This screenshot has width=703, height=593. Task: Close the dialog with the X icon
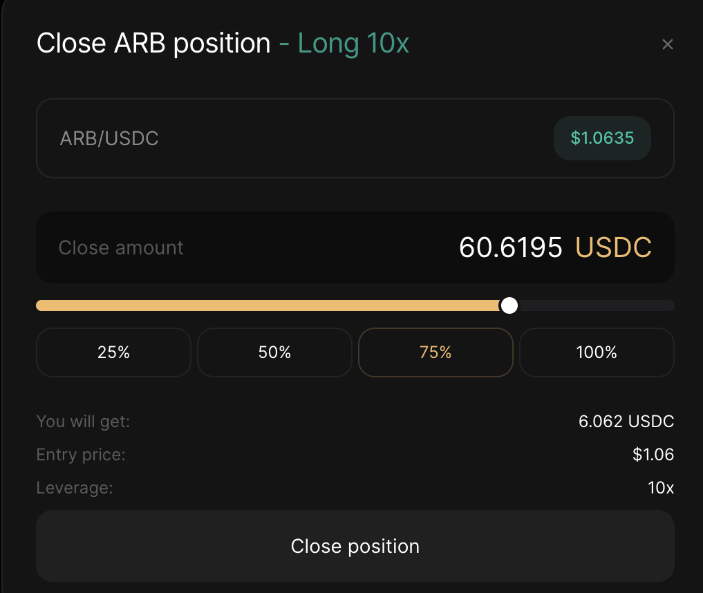[667, 45]
